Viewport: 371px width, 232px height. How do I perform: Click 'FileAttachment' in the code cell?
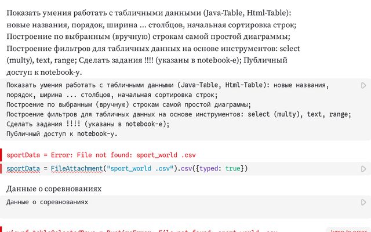(x=77, y=169)
